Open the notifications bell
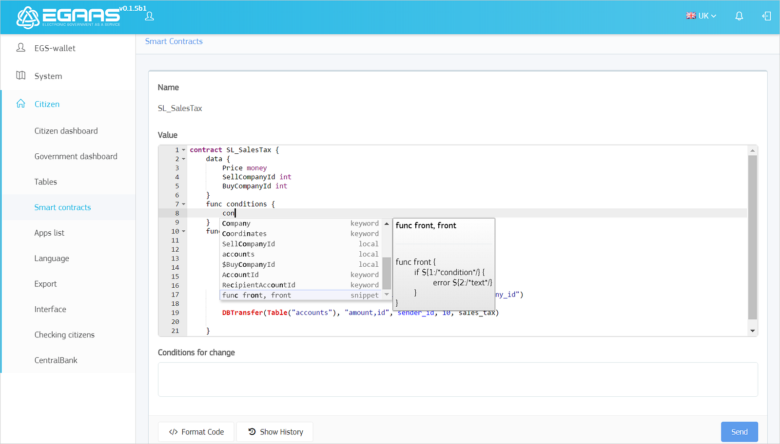Image resolution: width=780 pixels, height=444 pixels. (x=739, y=16)
